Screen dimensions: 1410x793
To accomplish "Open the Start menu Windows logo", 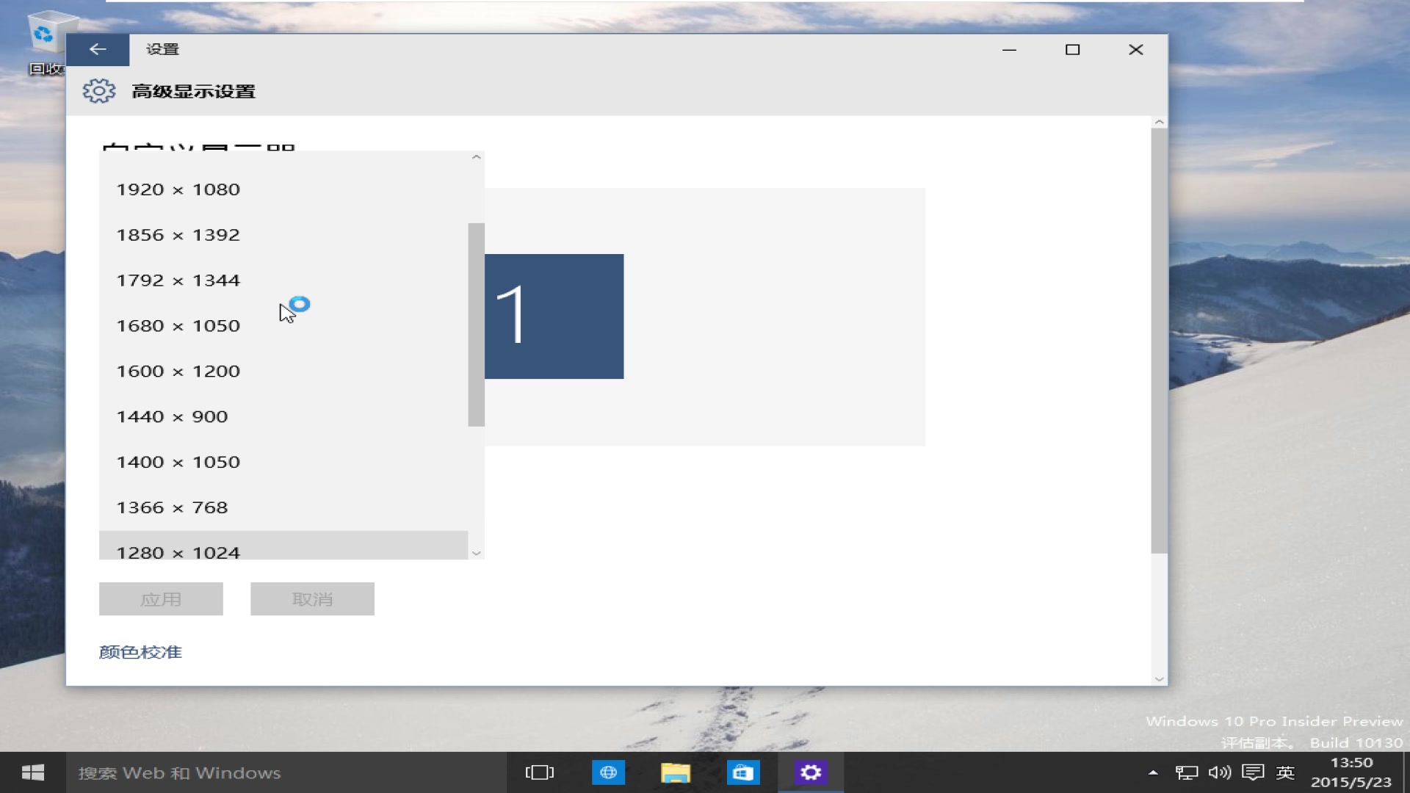I will coord(33,772).
